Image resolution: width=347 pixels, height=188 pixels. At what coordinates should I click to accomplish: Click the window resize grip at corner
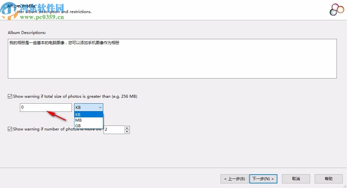(345, 186)
